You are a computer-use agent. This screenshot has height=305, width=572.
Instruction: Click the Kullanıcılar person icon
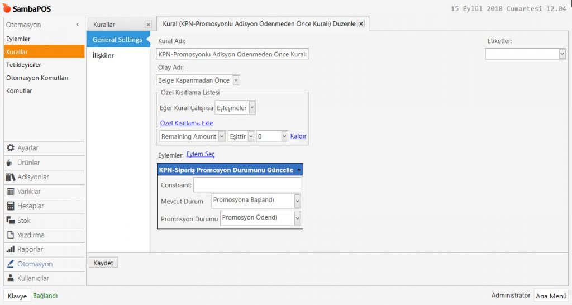10,278
